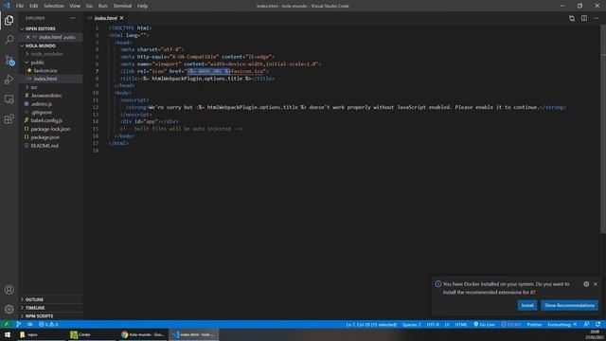Split the editor to the right

tap(584, 18)
